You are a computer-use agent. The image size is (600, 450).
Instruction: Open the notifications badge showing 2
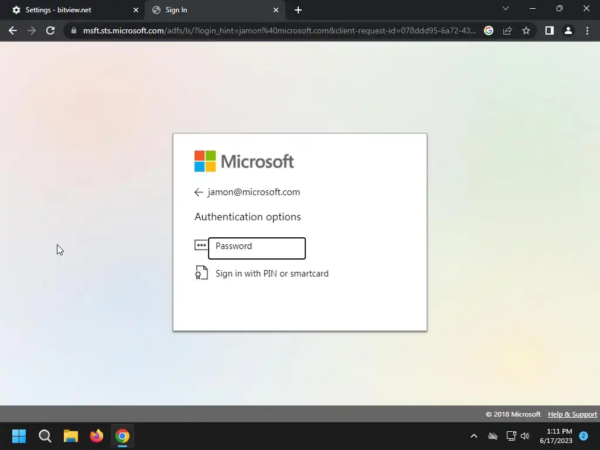click(584, 436)
